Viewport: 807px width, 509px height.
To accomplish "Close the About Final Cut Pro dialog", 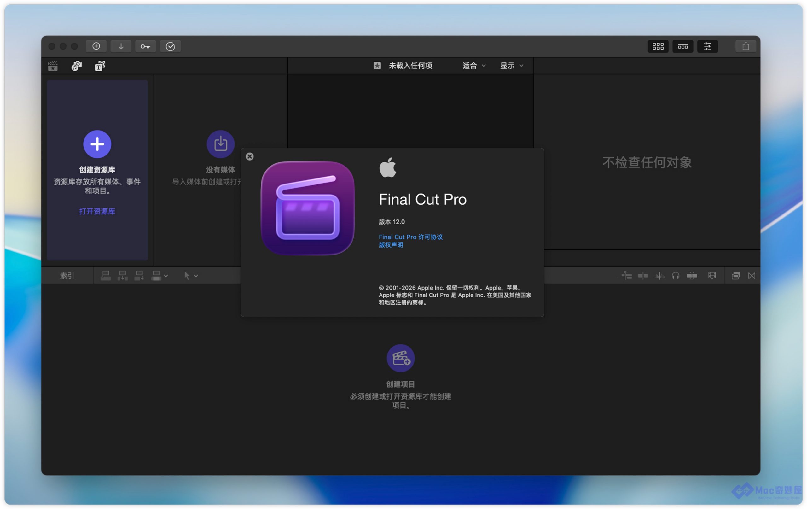I will tap(250, 157).
